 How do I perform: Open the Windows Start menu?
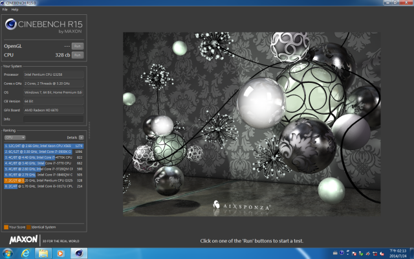pos(8,253)
